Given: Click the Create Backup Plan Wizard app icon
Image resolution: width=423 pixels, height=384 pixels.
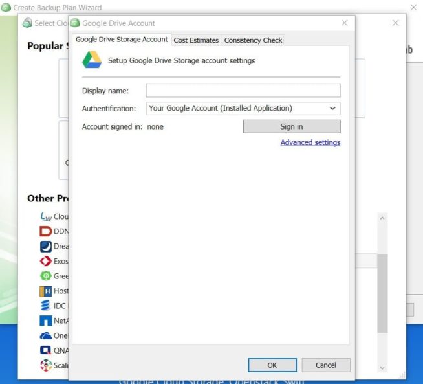Looking at the screenshot, I should point(6,8).
